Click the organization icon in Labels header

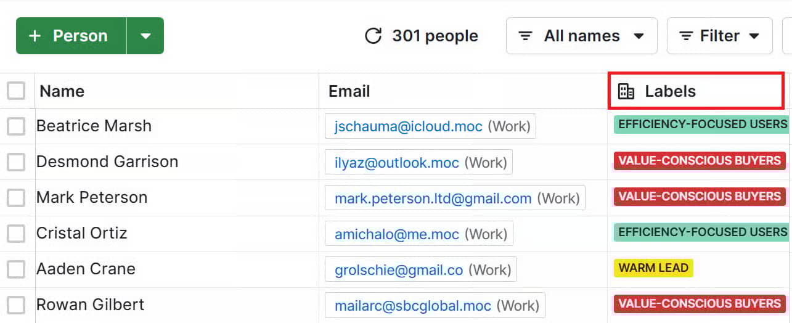point(626,91)
